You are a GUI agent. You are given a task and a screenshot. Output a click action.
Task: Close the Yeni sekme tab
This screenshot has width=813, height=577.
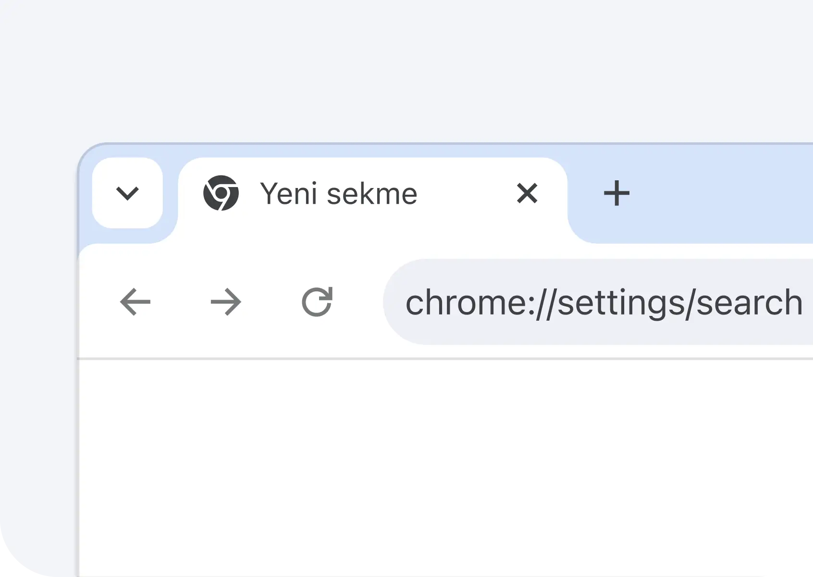(x=527, y=193)
